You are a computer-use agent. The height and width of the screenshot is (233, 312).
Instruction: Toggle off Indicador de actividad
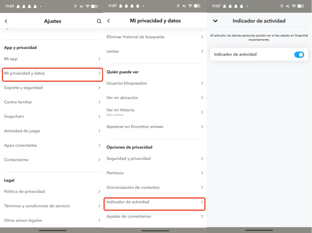[x=299, y=54]
